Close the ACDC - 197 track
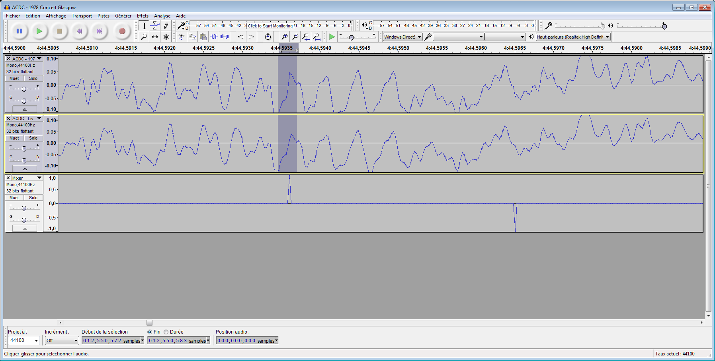Image resolution: width=715 pixels, height=361 pixels. [x=8, y=58]
